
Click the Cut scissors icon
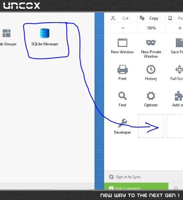113,18
